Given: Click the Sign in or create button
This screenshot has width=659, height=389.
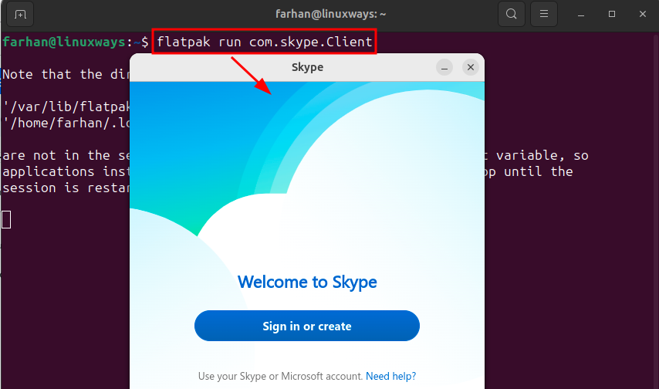Looking at the screenshot, I should pyautogui.click(x=307, y=326).
